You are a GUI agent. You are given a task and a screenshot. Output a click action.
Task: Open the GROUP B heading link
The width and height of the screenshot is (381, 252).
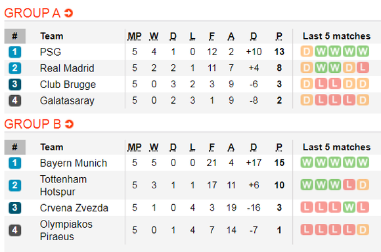pos(33,124)
